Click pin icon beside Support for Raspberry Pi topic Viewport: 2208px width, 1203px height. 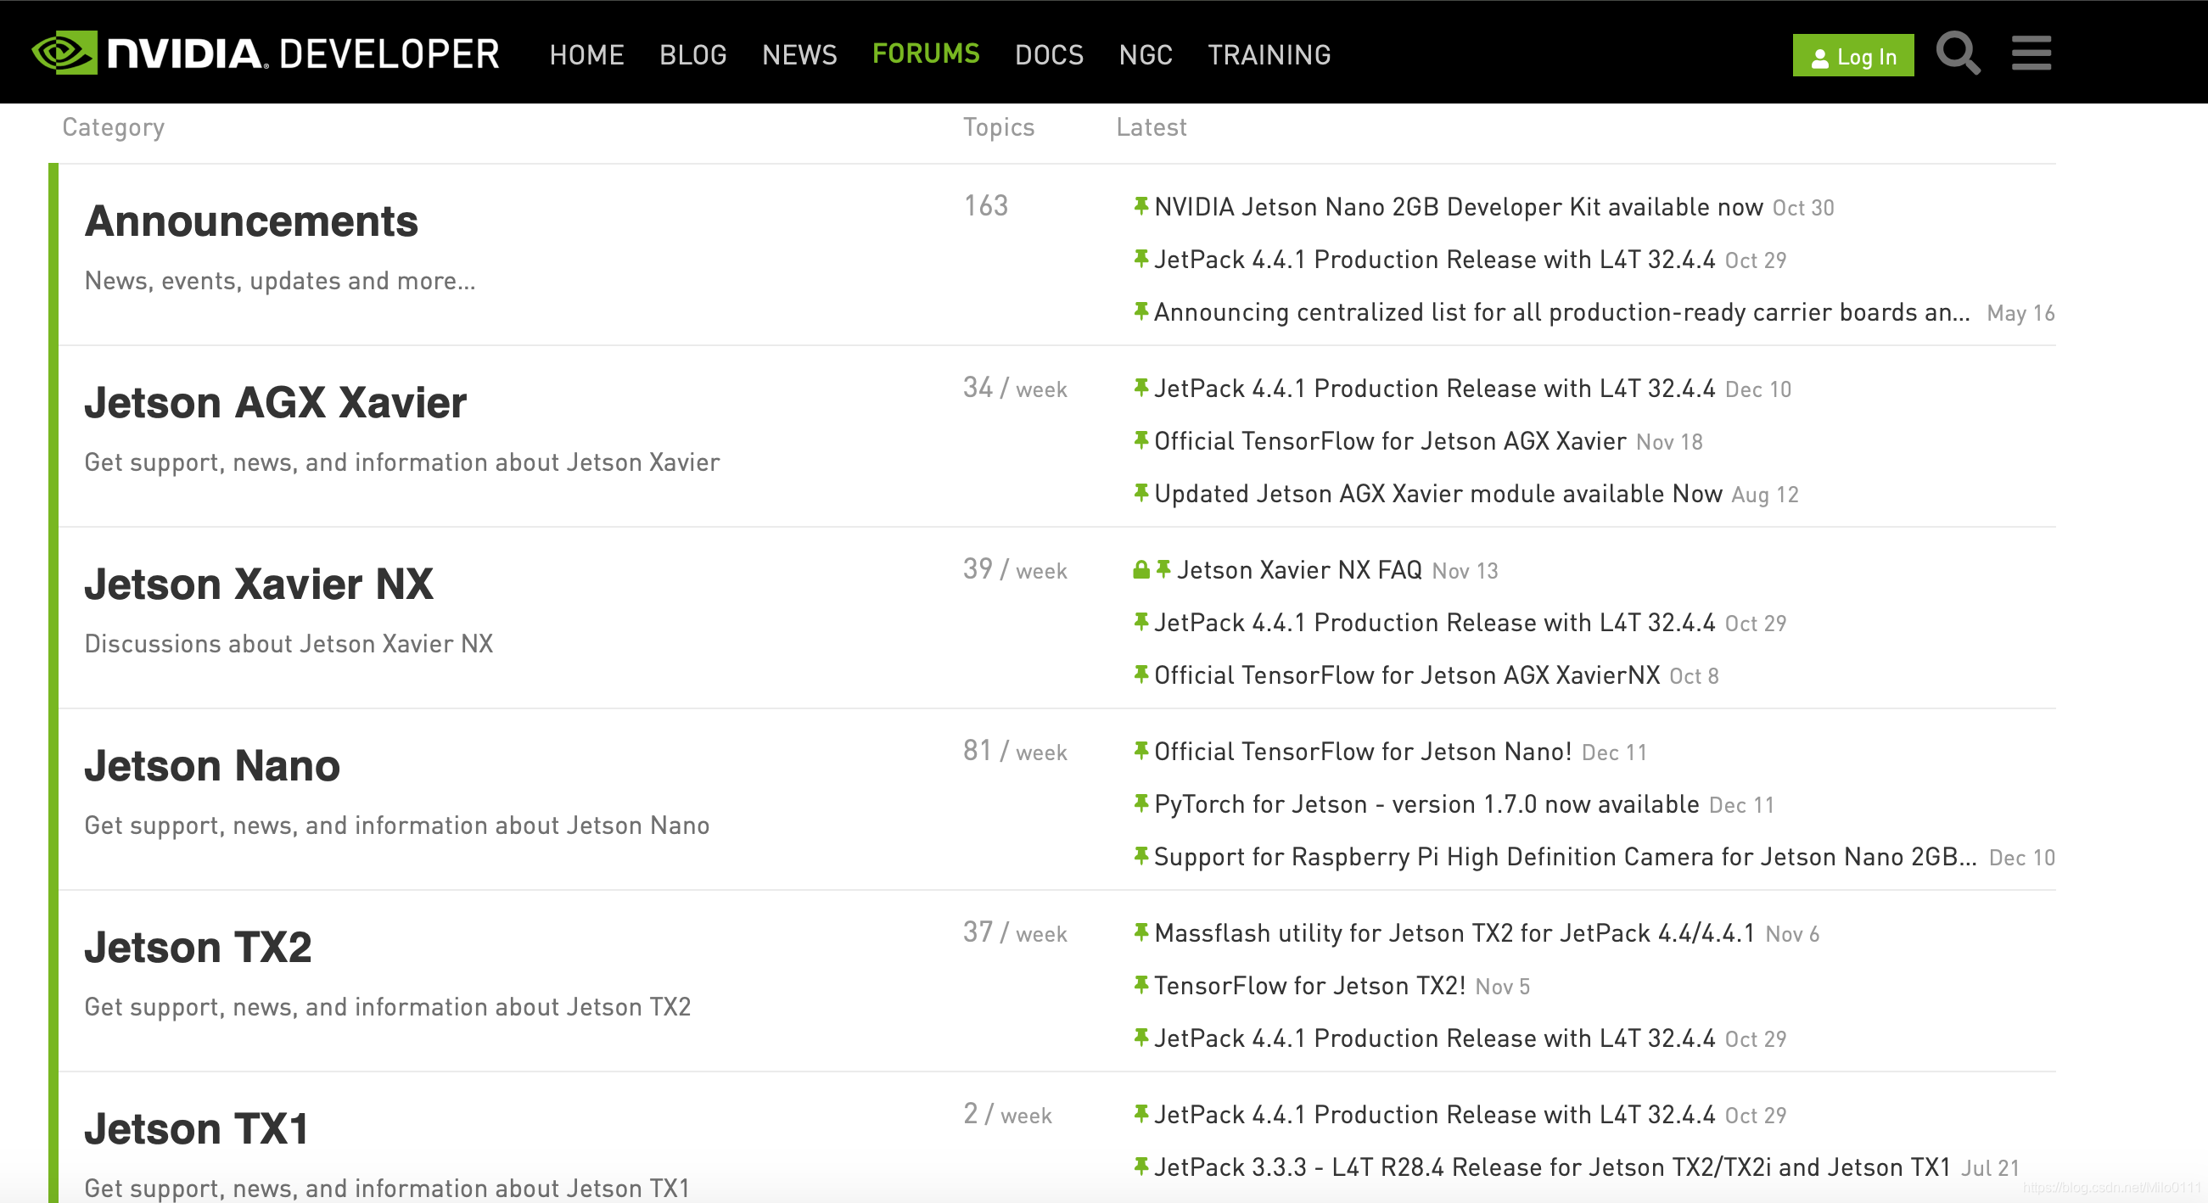(x=1140, y=855)
